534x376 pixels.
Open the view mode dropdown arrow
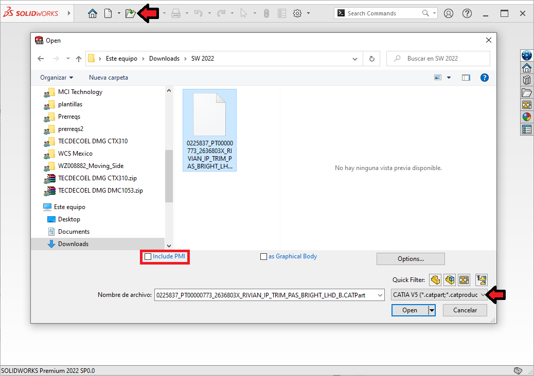[x=449, y=78]
